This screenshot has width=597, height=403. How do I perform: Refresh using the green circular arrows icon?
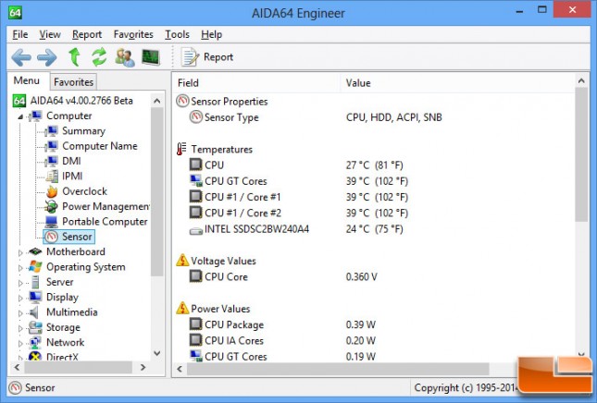click(x=99, y=57)
